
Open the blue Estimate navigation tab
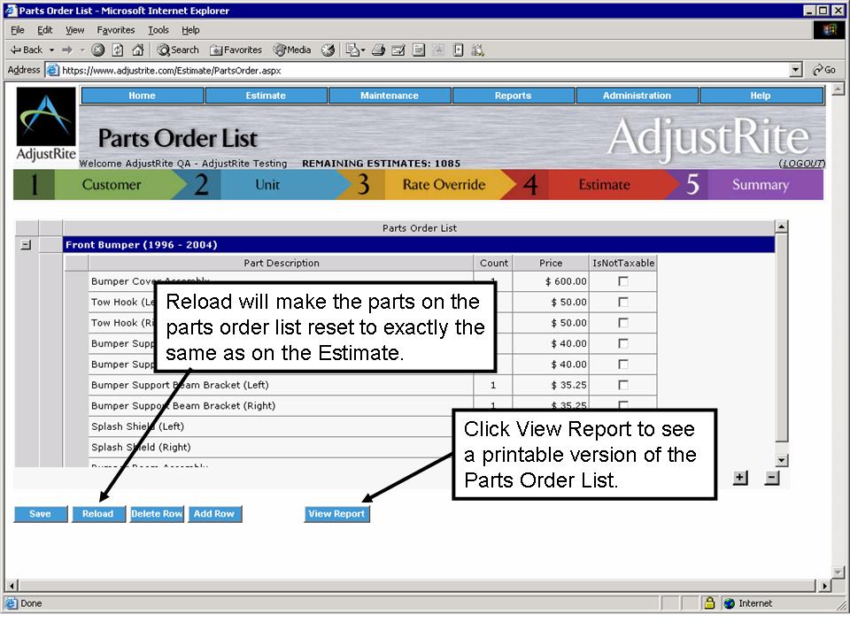[266, 96]
